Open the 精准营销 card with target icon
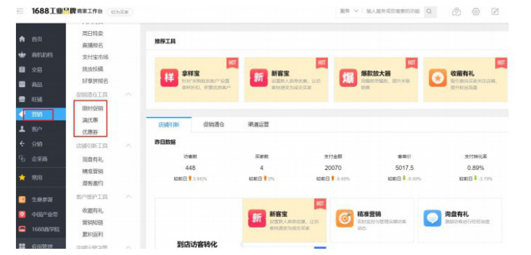531x255 pixels. coord(372,220)
